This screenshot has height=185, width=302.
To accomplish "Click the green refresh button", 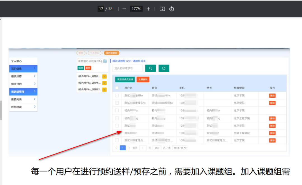I will (x=164, y=68).
